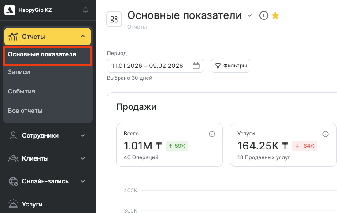Collapse the Отчеты sidebar section
Image resolution: width=337 pixels, height=213 pixels.
click(83, 37)
